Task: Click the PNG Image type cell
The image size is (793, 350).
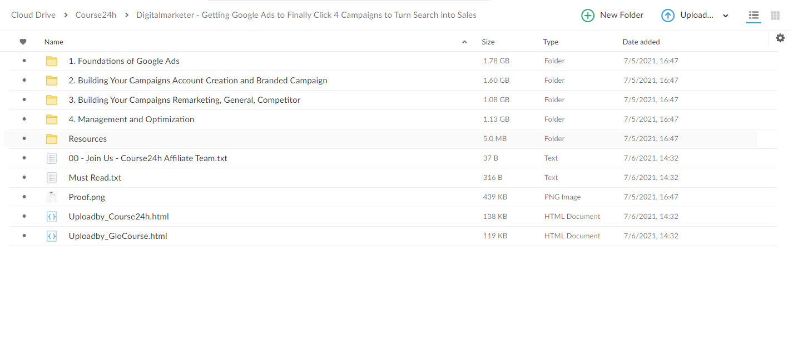Action: click(562, 197)
